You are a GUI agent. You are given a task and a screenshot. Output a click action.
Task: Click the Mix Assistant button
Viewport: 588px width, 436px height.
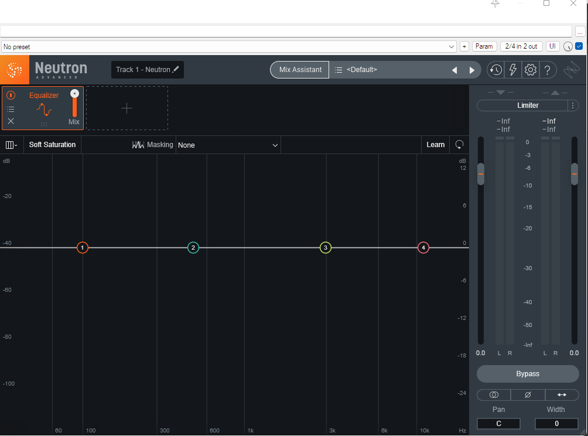tap(300, 70)
